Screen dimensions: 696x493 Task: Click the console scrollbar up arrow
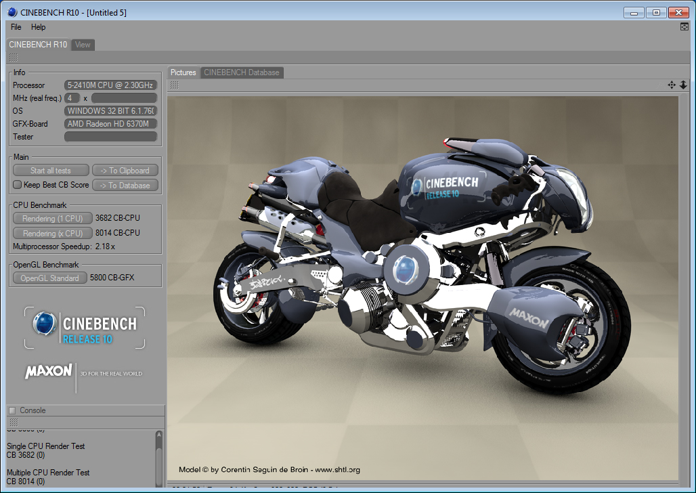[159, 434]
